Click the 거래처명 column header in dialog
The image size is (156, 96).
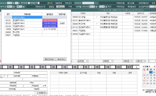tap(27, 14)
